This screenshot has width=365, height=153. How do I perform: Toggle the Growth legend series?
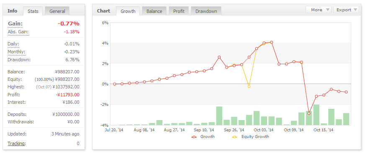(203, 137)
